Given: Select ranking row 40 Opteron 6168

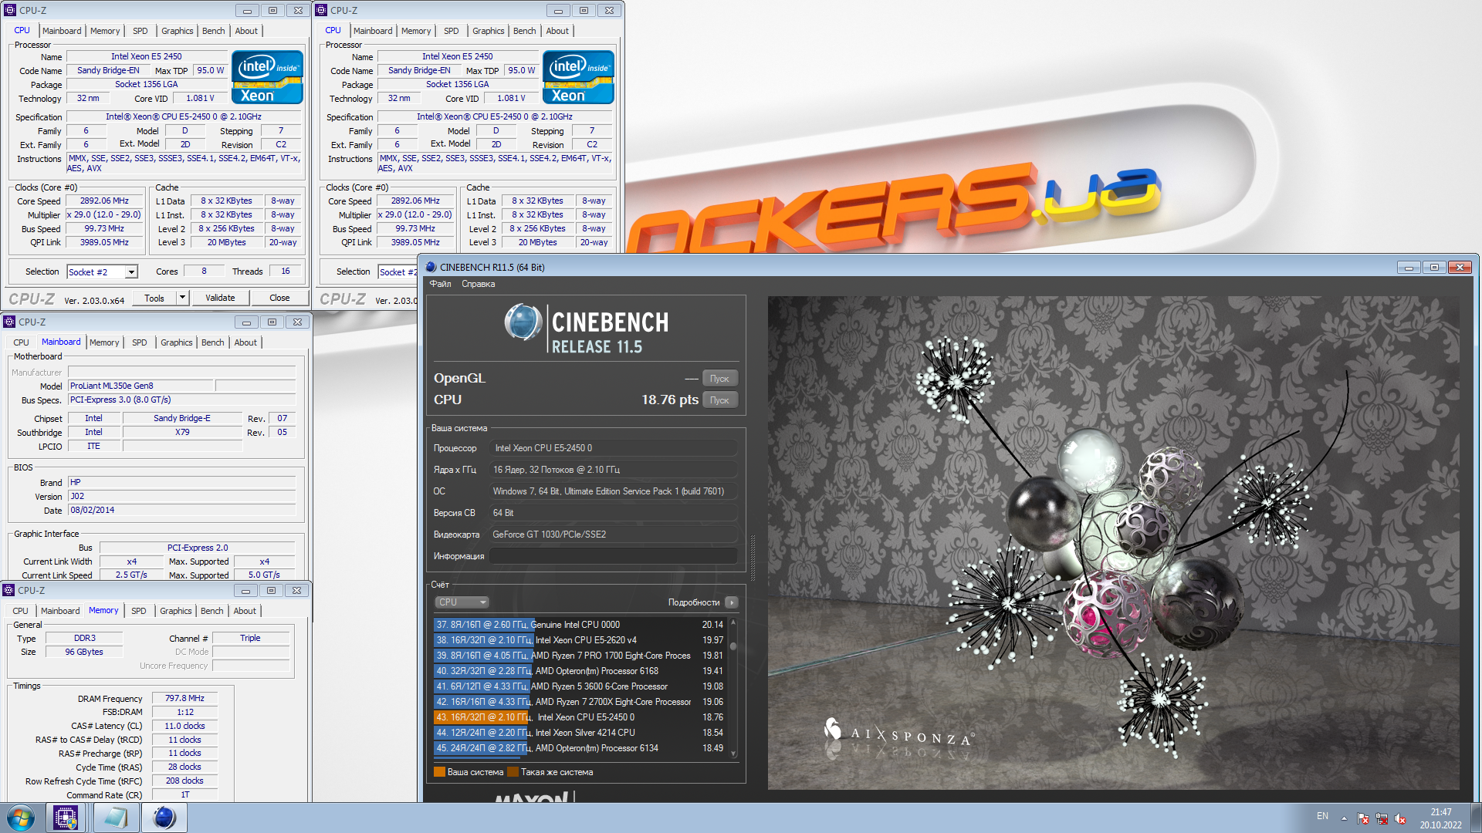Looking at the screenshot, I should [x=580, y=671].
